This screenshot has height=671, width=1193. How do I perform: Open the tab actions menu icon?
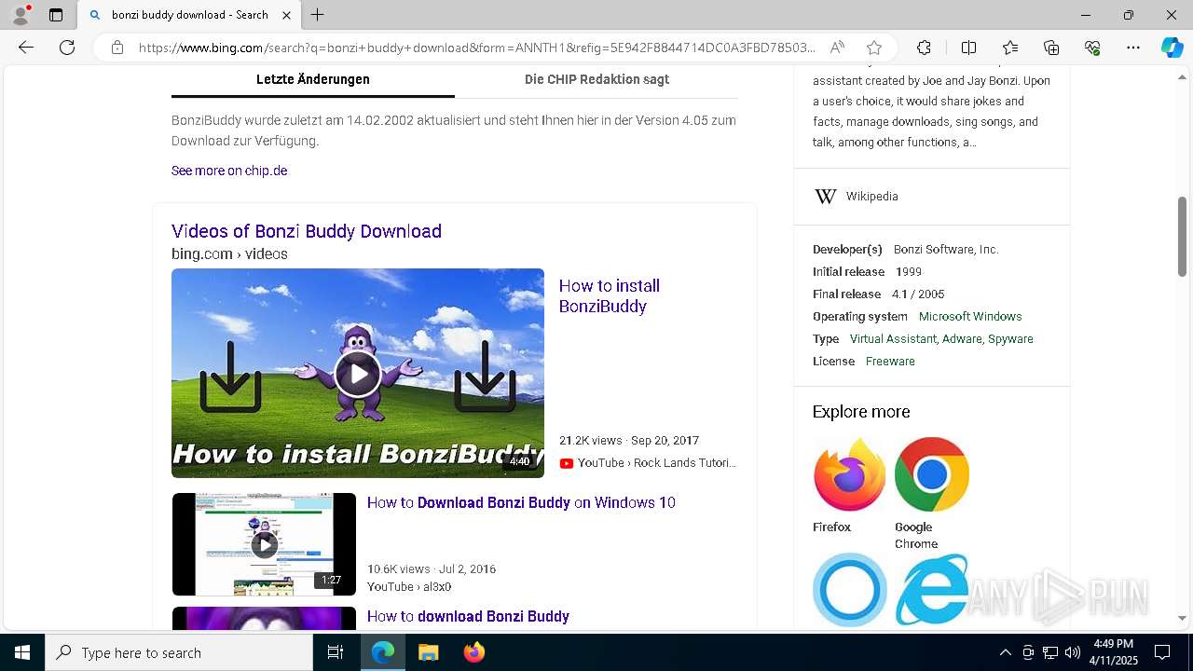click(56, 15)
